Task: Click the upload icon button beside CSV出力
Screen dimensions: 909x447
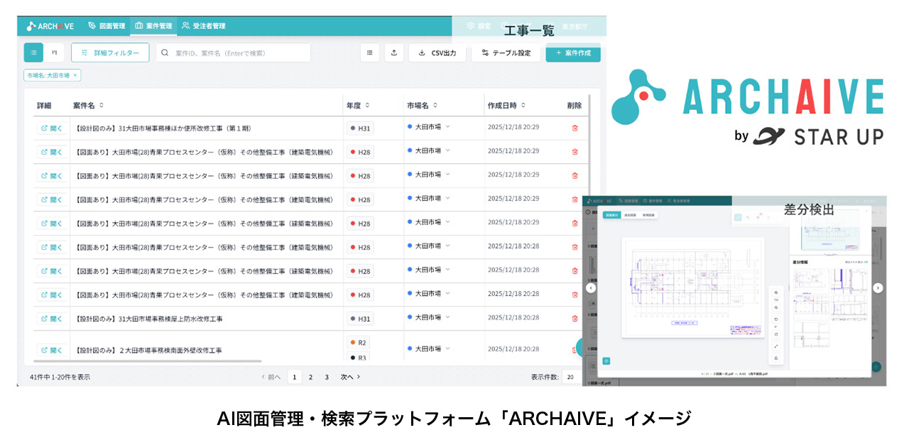Action: (x=393, y=53)
